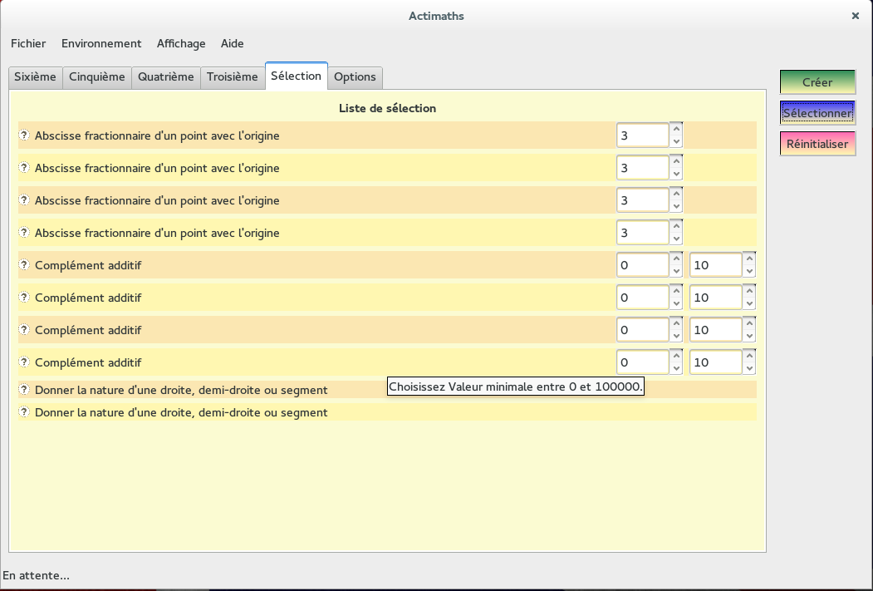Switch to the Troisième tab
The height and width of the screenshot is (591, 873).
tap(232, 76)
